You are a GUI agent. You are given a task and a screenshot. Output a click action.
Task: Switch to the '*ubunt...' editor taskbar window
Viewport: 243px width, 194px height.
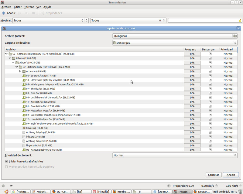pos(41,192)
